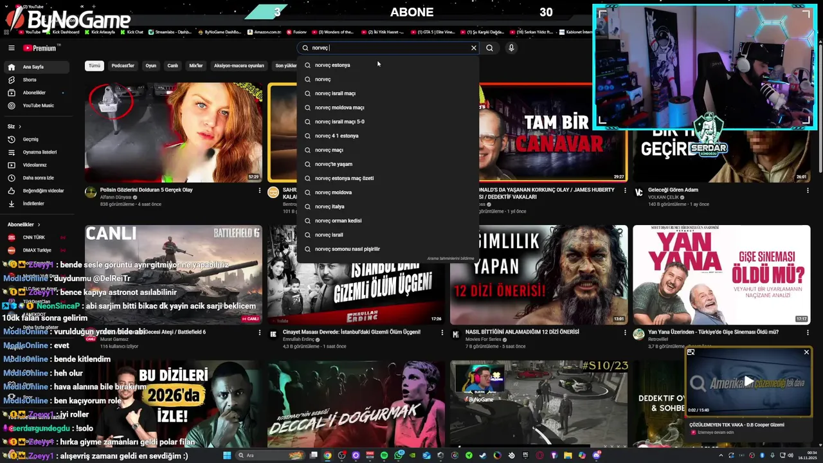Open options menu for Polisin Gözlerini Dolduran video

260,190
